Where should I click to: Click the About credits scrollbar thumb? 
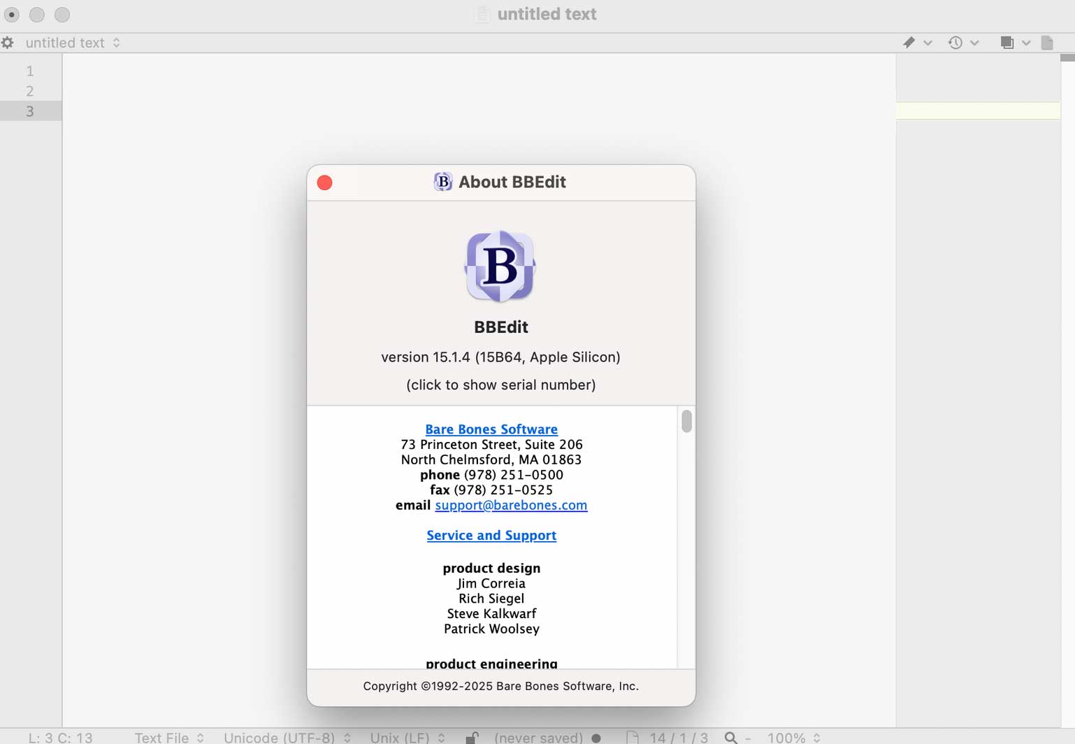click(x=686, y=421)
